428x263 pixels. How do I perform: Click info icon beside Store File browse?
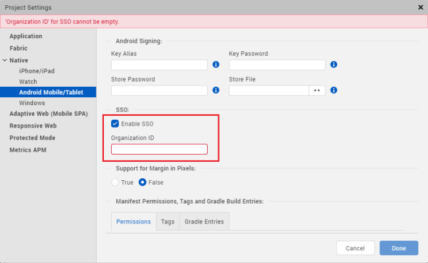(x=334, y=90)
